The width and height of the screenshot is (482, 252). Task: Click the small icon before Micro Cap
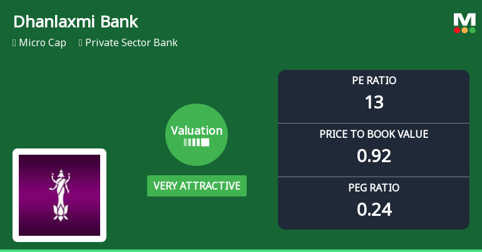coord(14,42)
